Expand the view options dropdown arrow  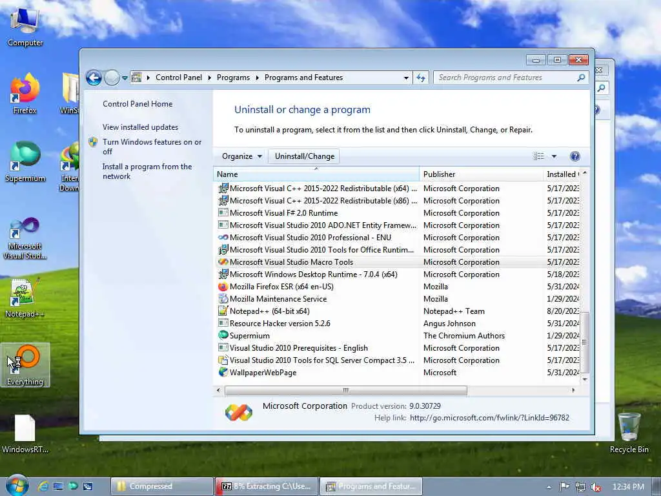tap(554, 156)
